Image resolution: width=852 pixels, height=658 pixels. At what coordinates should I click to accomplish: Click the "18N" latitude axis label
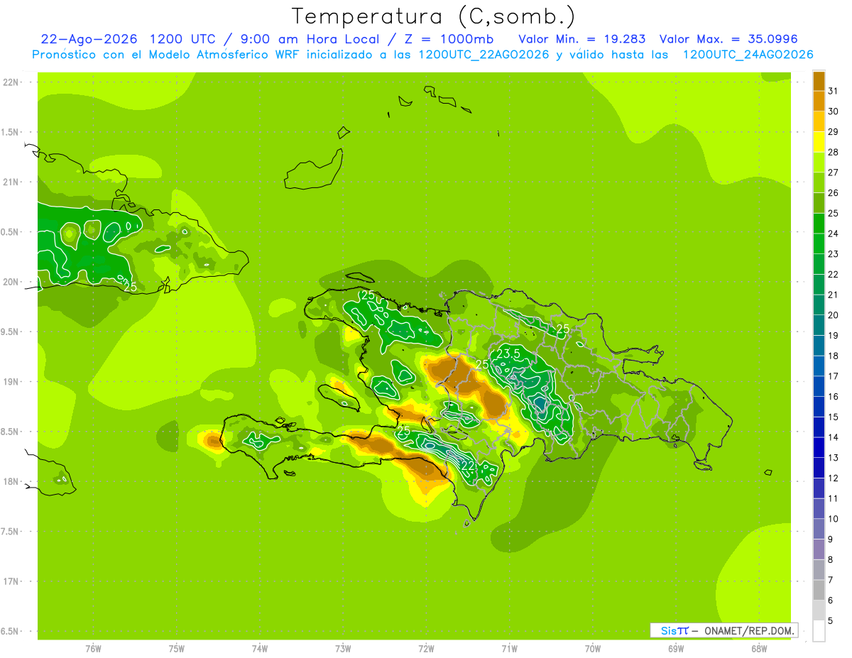point(10,481)
